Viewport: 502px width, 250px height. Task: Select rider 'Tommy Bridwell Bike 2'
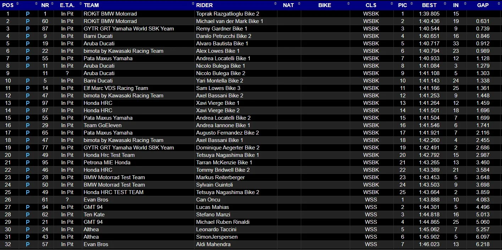(x=223, y=170)
